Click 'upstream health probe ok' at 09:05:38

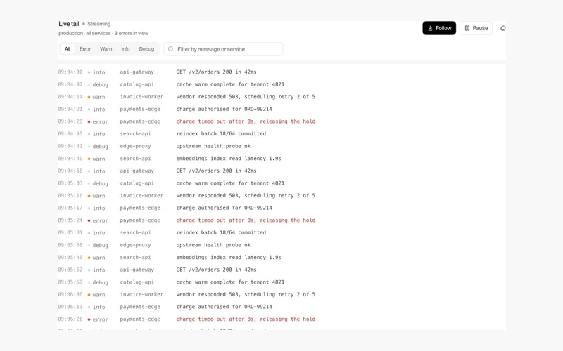213,245
